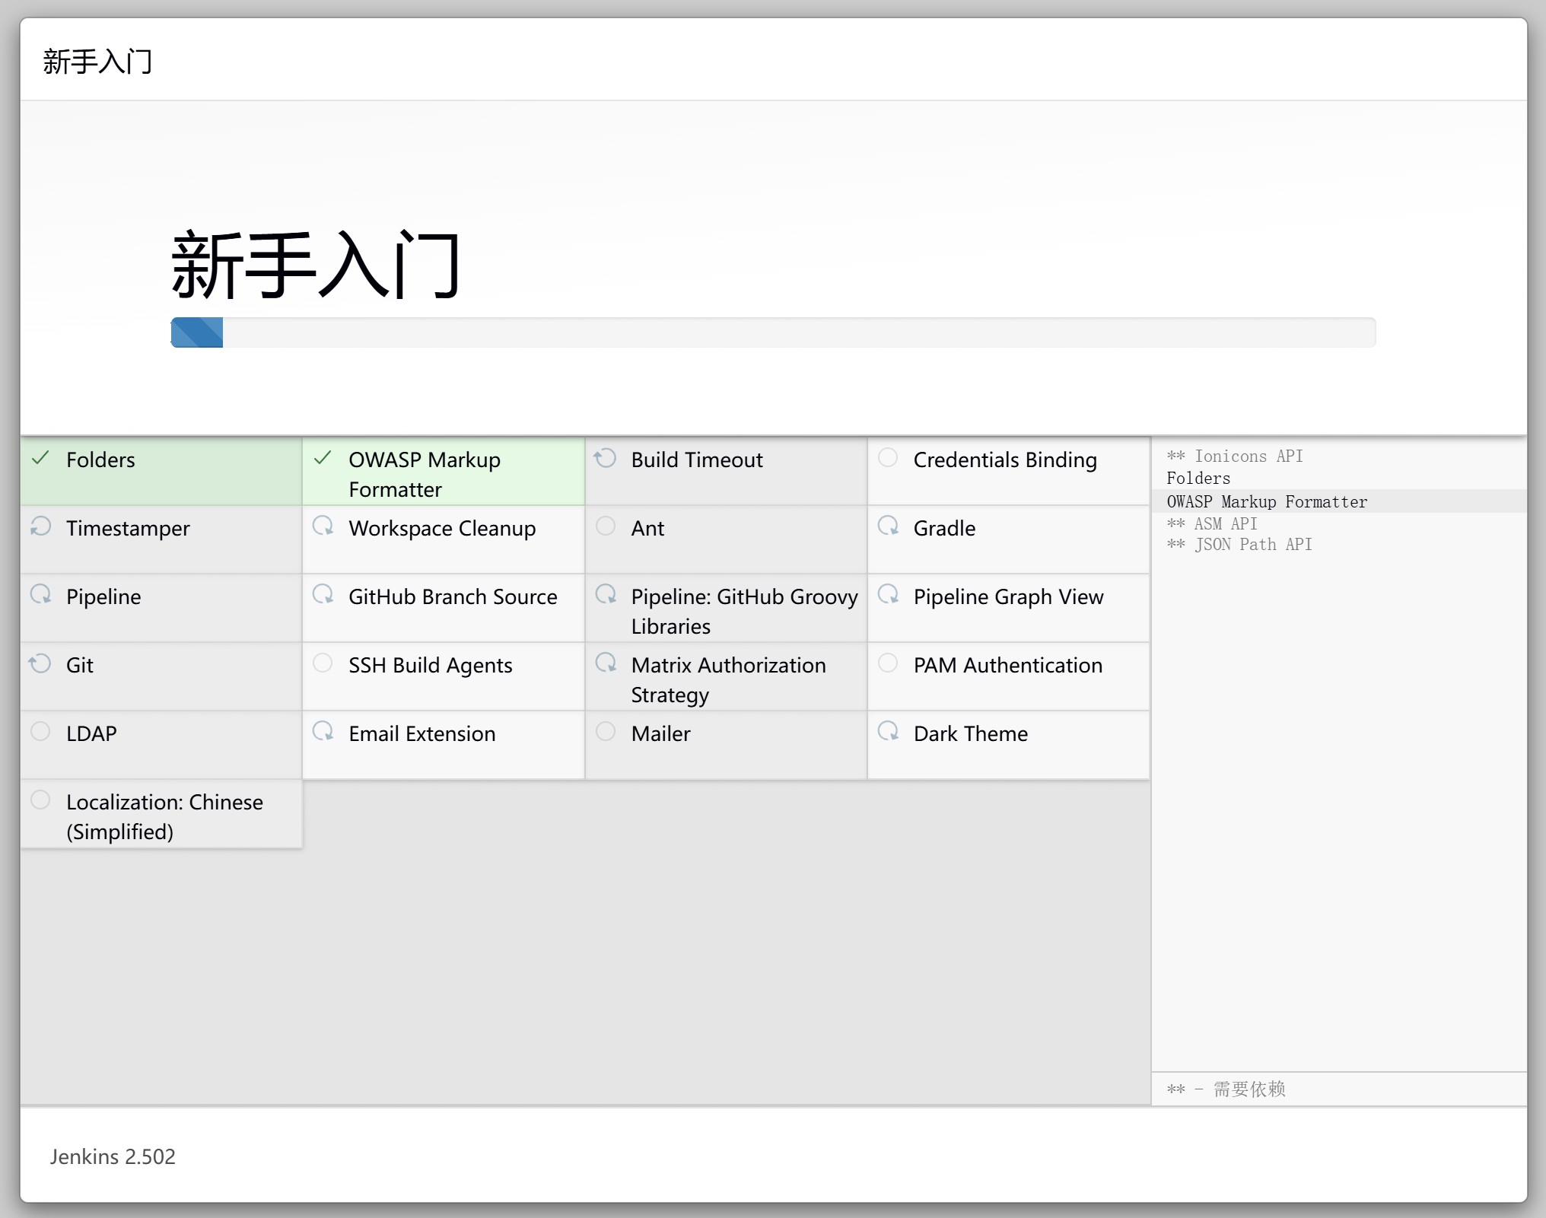Click the spinner icon beside Git

tap(40, 663)
